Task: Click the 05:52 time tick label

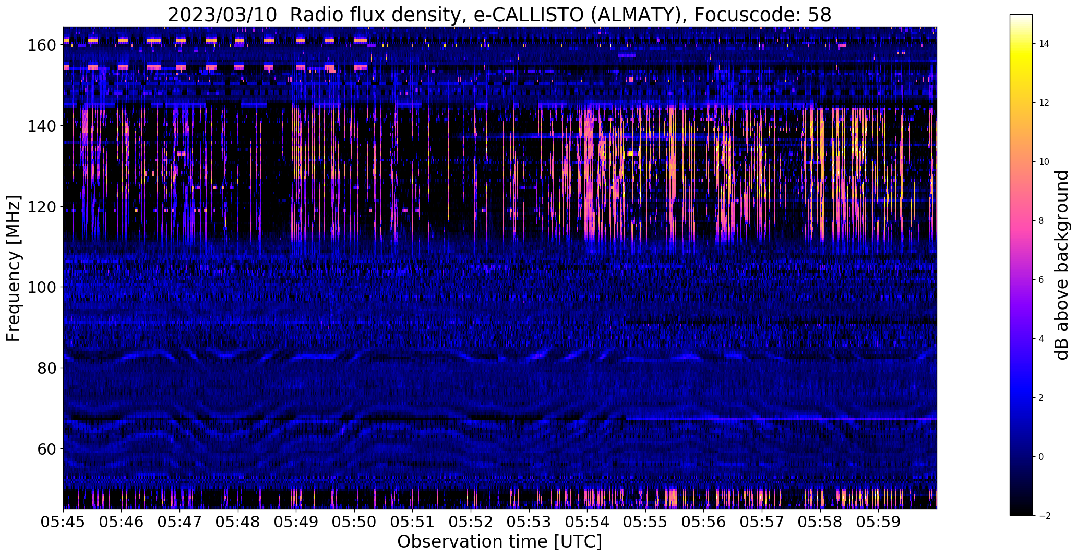Action: click(471, 522)
